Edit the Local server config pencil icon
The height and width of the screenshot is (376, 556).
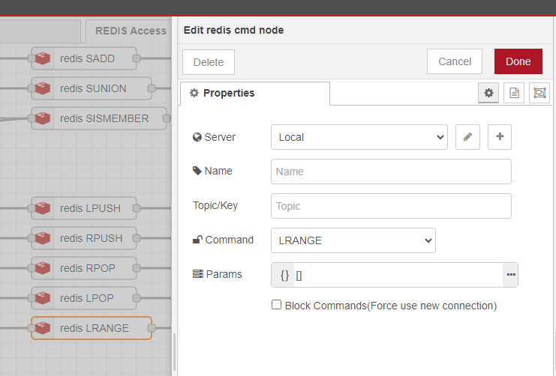point(467,137)
